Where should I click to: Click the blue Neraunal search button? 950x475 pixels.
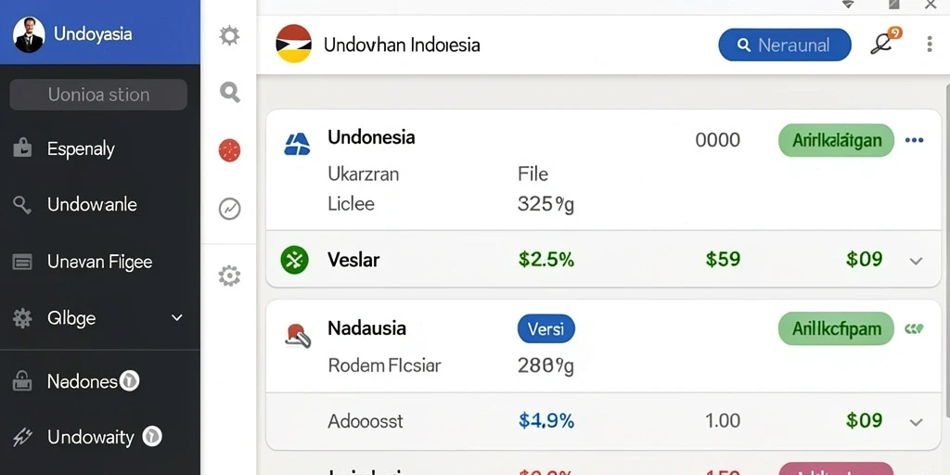pos(785,45)
